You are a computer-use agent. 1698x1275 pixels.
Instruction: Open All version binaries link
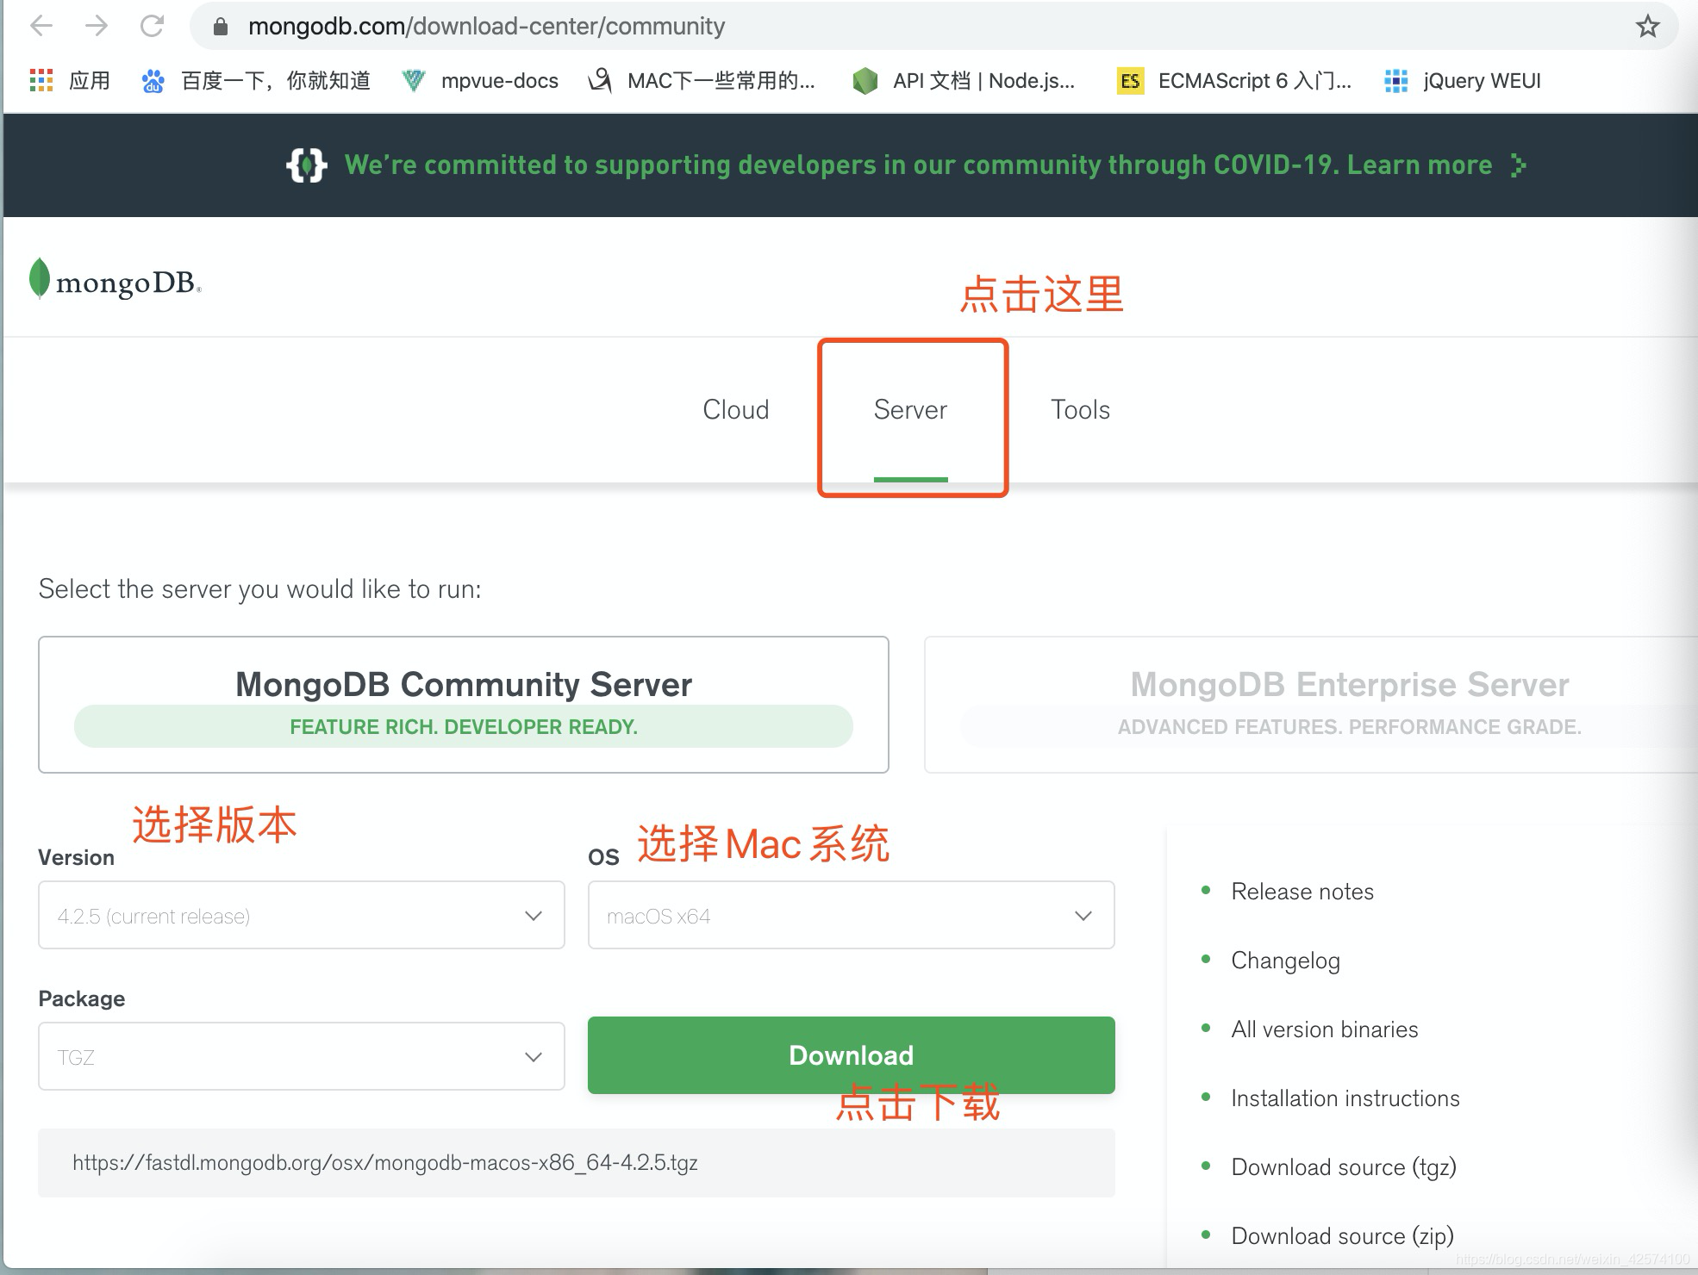(x=1325, y=1029)
